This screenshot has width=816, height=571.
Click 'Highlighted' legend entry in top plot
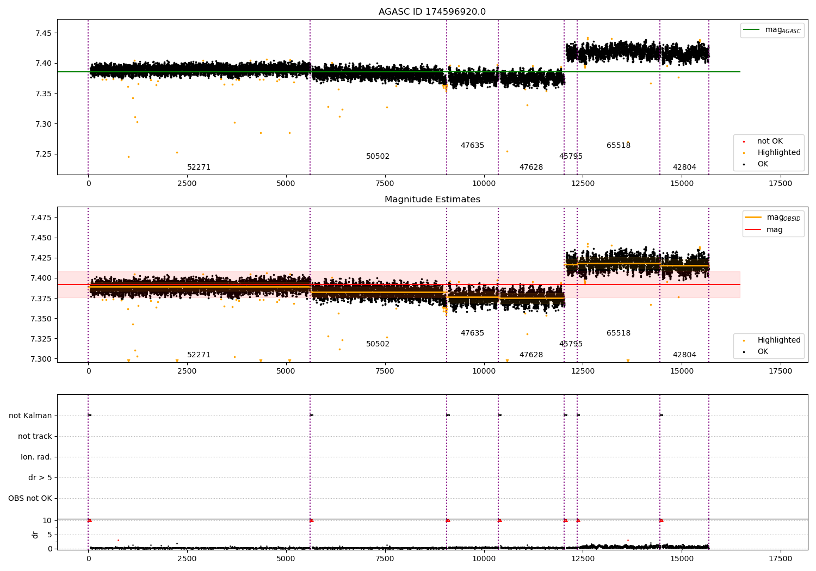pos(779,153)
